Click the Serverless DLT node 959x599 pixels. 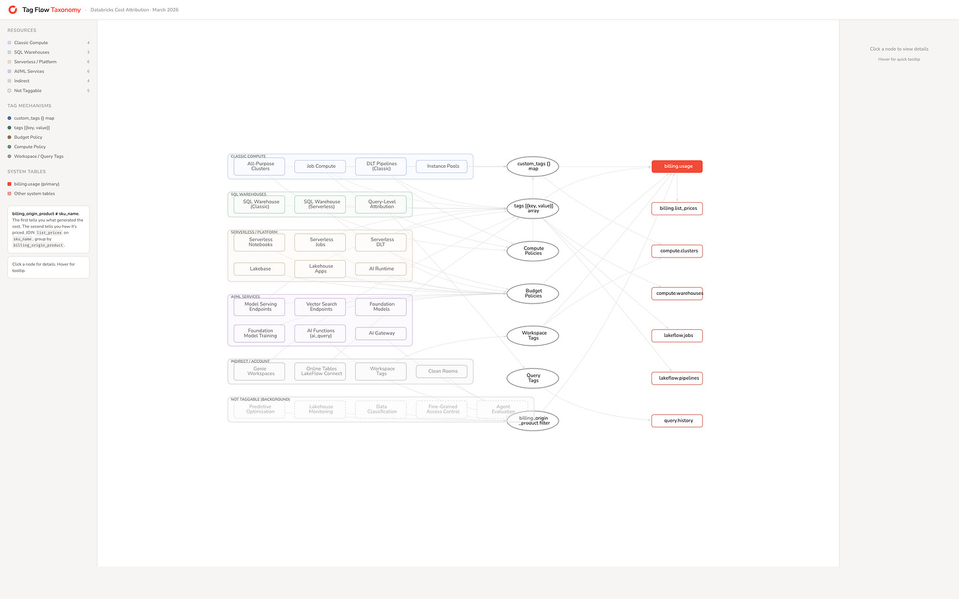[381, 242]
